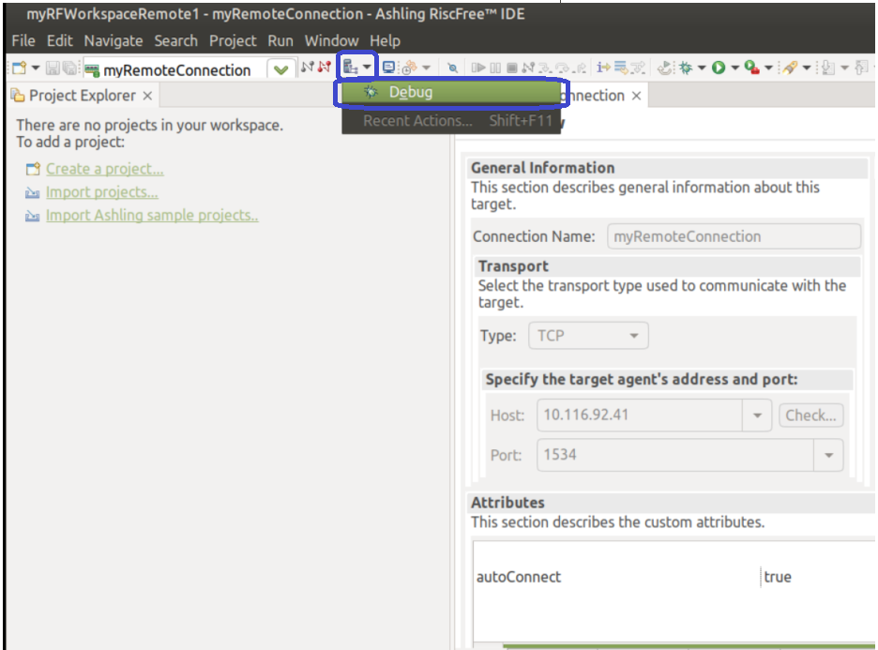Open the Search menu

pos(175,41)
